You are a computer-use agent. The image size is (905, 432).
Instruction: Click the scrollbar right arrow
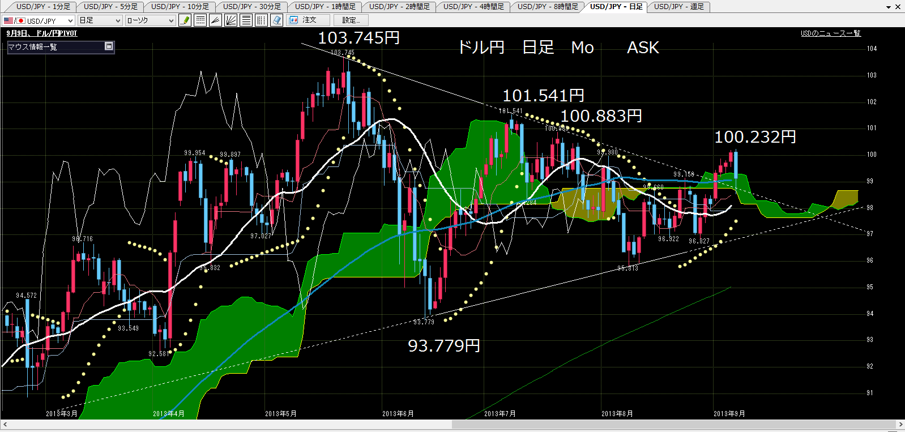(900, 424)
